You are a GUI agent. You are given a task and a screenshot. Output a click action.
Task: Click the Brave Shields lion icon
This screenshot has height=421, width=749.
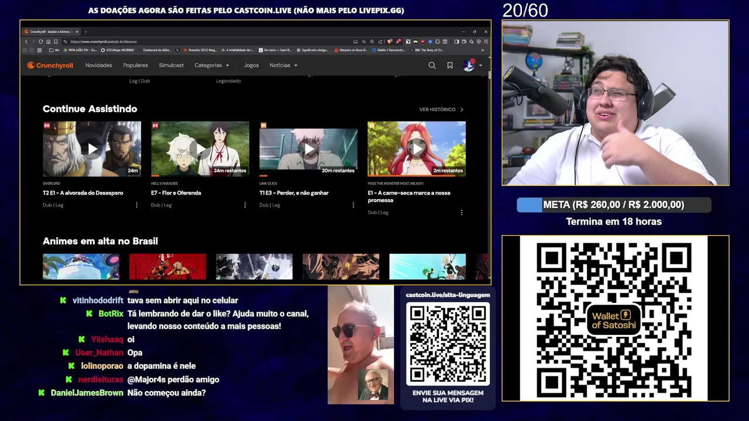point(390,42)
